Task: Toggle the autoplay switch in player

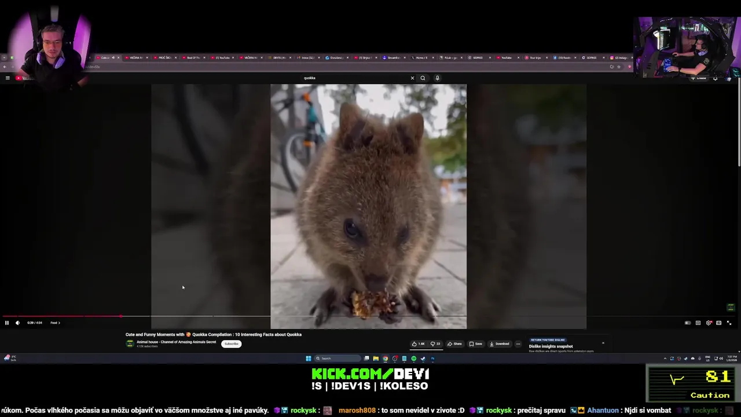Action: (688, 323)
